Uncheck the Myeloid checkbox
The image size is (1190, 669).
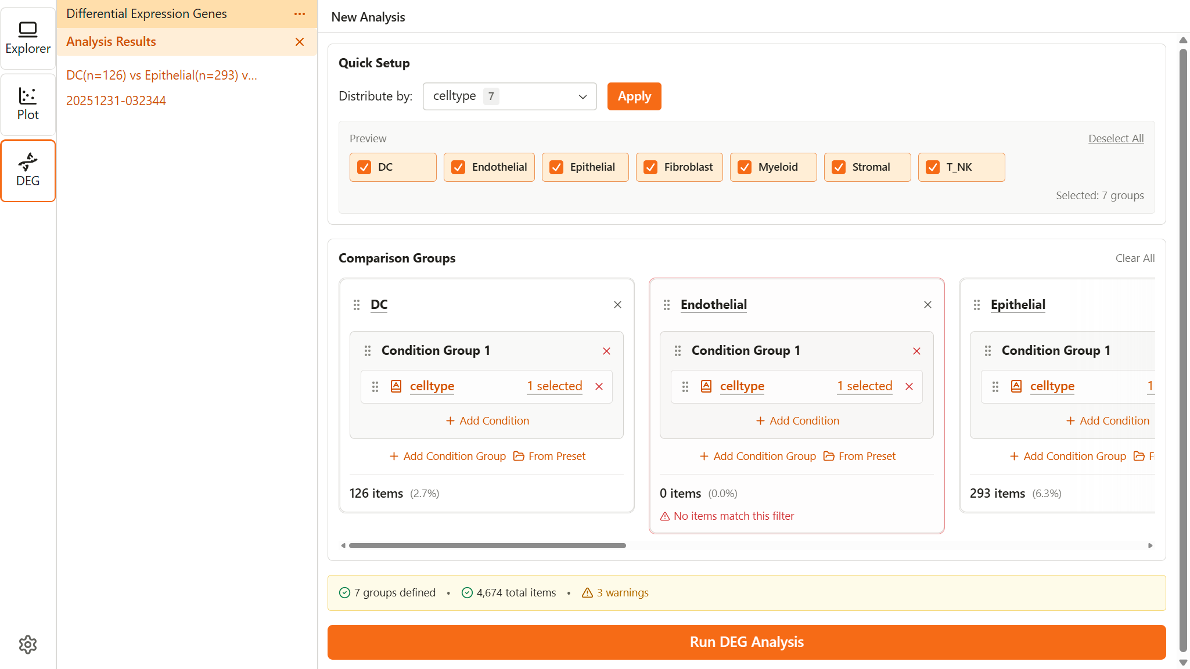click(x=745, y=167)
